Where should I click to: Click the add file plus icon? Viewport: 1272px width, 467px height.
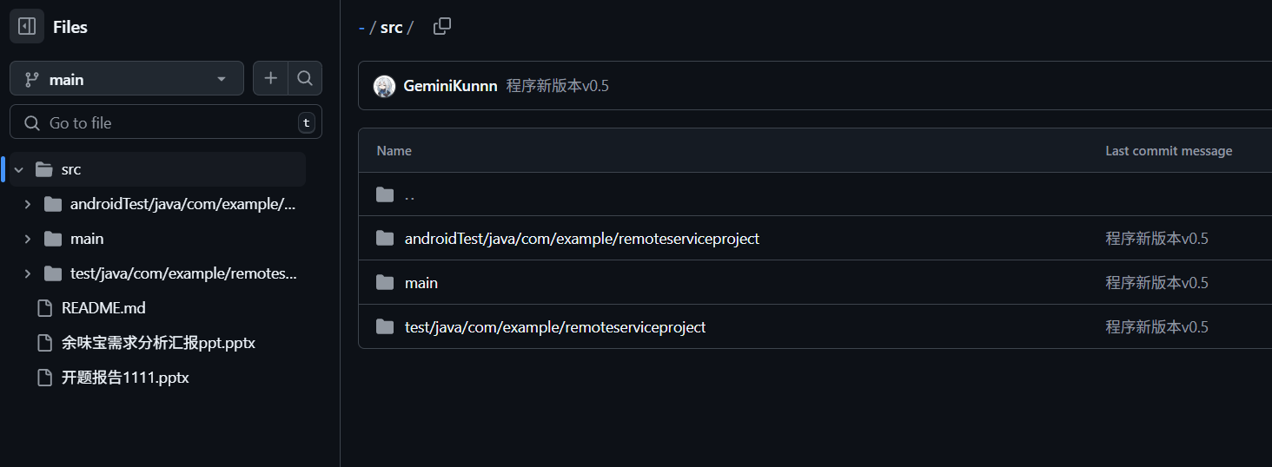coord(270,79)
